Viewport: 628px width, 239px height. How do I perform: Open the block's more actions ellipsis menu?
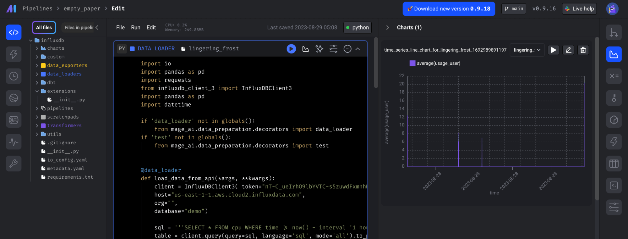pyautogui.click(x=347, y=49)
